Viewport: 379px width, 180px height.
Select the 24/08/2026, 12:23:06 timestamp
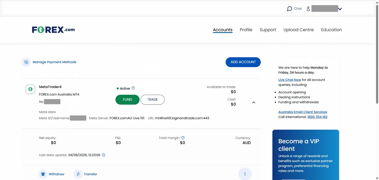[x=84, y=155]
